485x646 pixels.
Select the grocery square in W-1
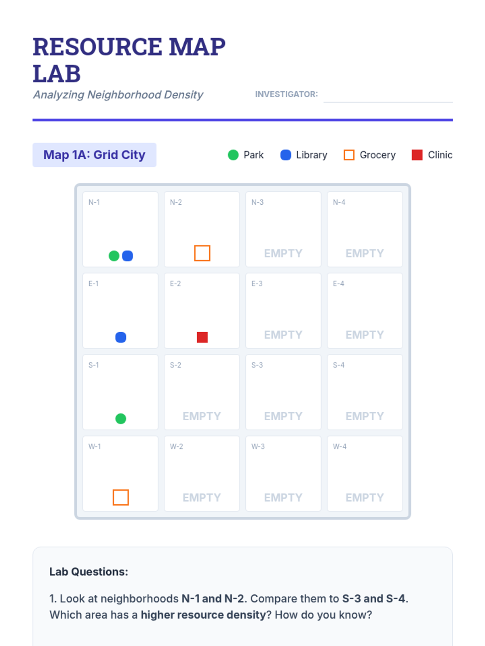tap(120, 497)
